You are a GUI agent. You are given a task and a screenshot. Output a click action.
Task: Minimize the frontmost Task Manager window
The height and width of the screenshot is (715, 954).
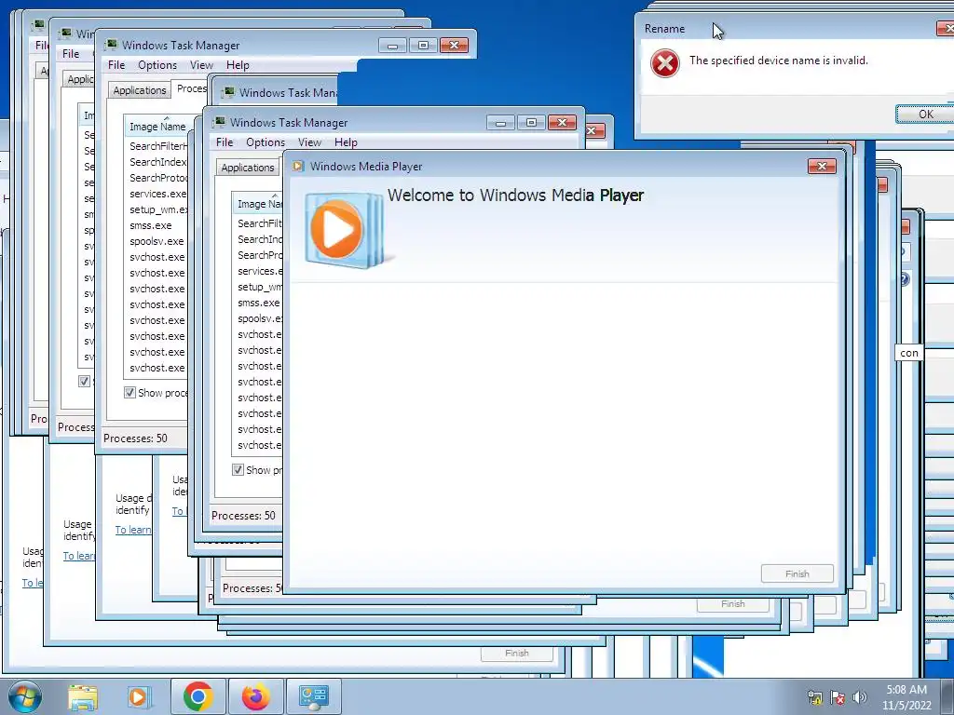[x=500, y=123]
